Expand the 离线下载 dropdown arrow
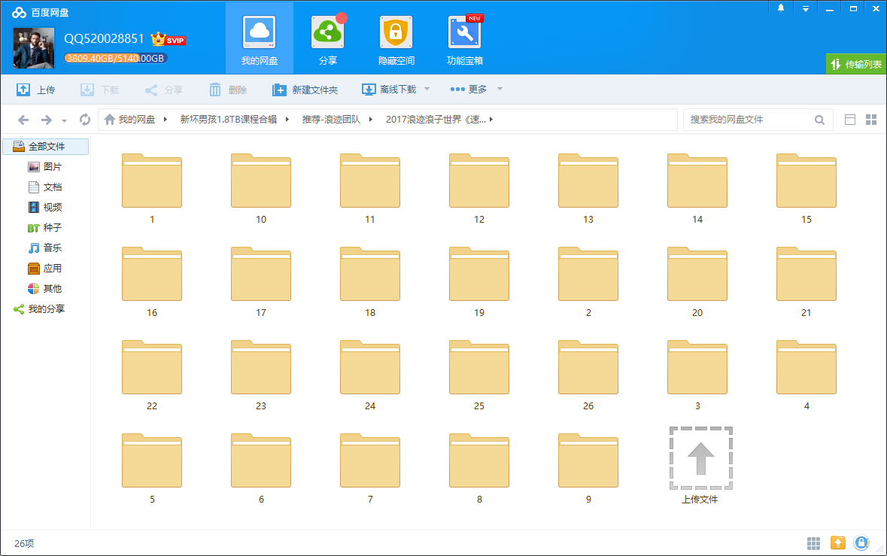Image resolution: width=887 pixels, height=556 pixels. point(427,90)
